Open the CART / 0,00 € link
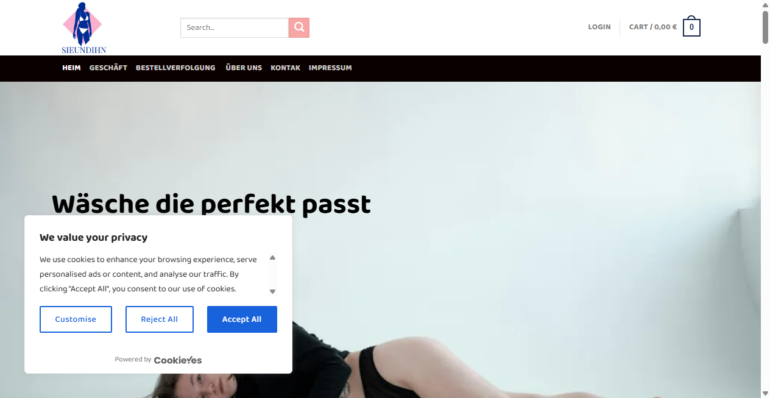The height and width of the screenshot is (398, 770). tap(653, 27)
